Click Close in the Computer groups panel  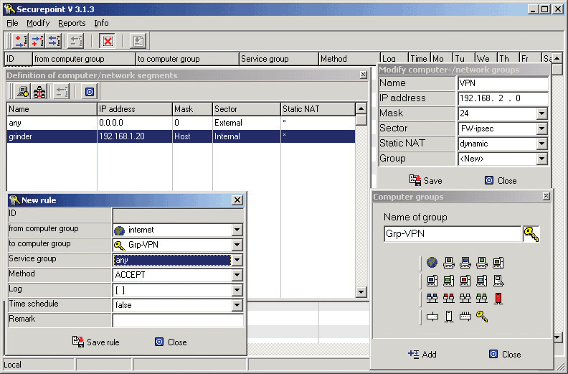click(x=505, y=354)
